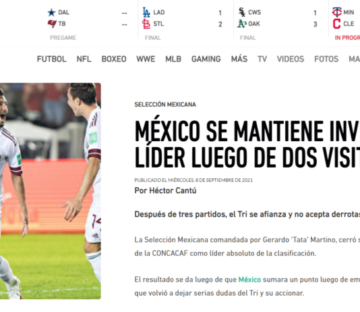
Task: Open the FUTBOL menu section
Action: pos(52,59)
